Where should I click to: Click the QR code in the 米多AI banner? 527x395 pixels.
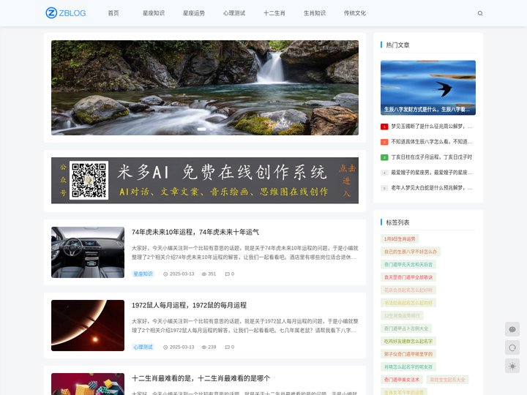pos(89,181)
